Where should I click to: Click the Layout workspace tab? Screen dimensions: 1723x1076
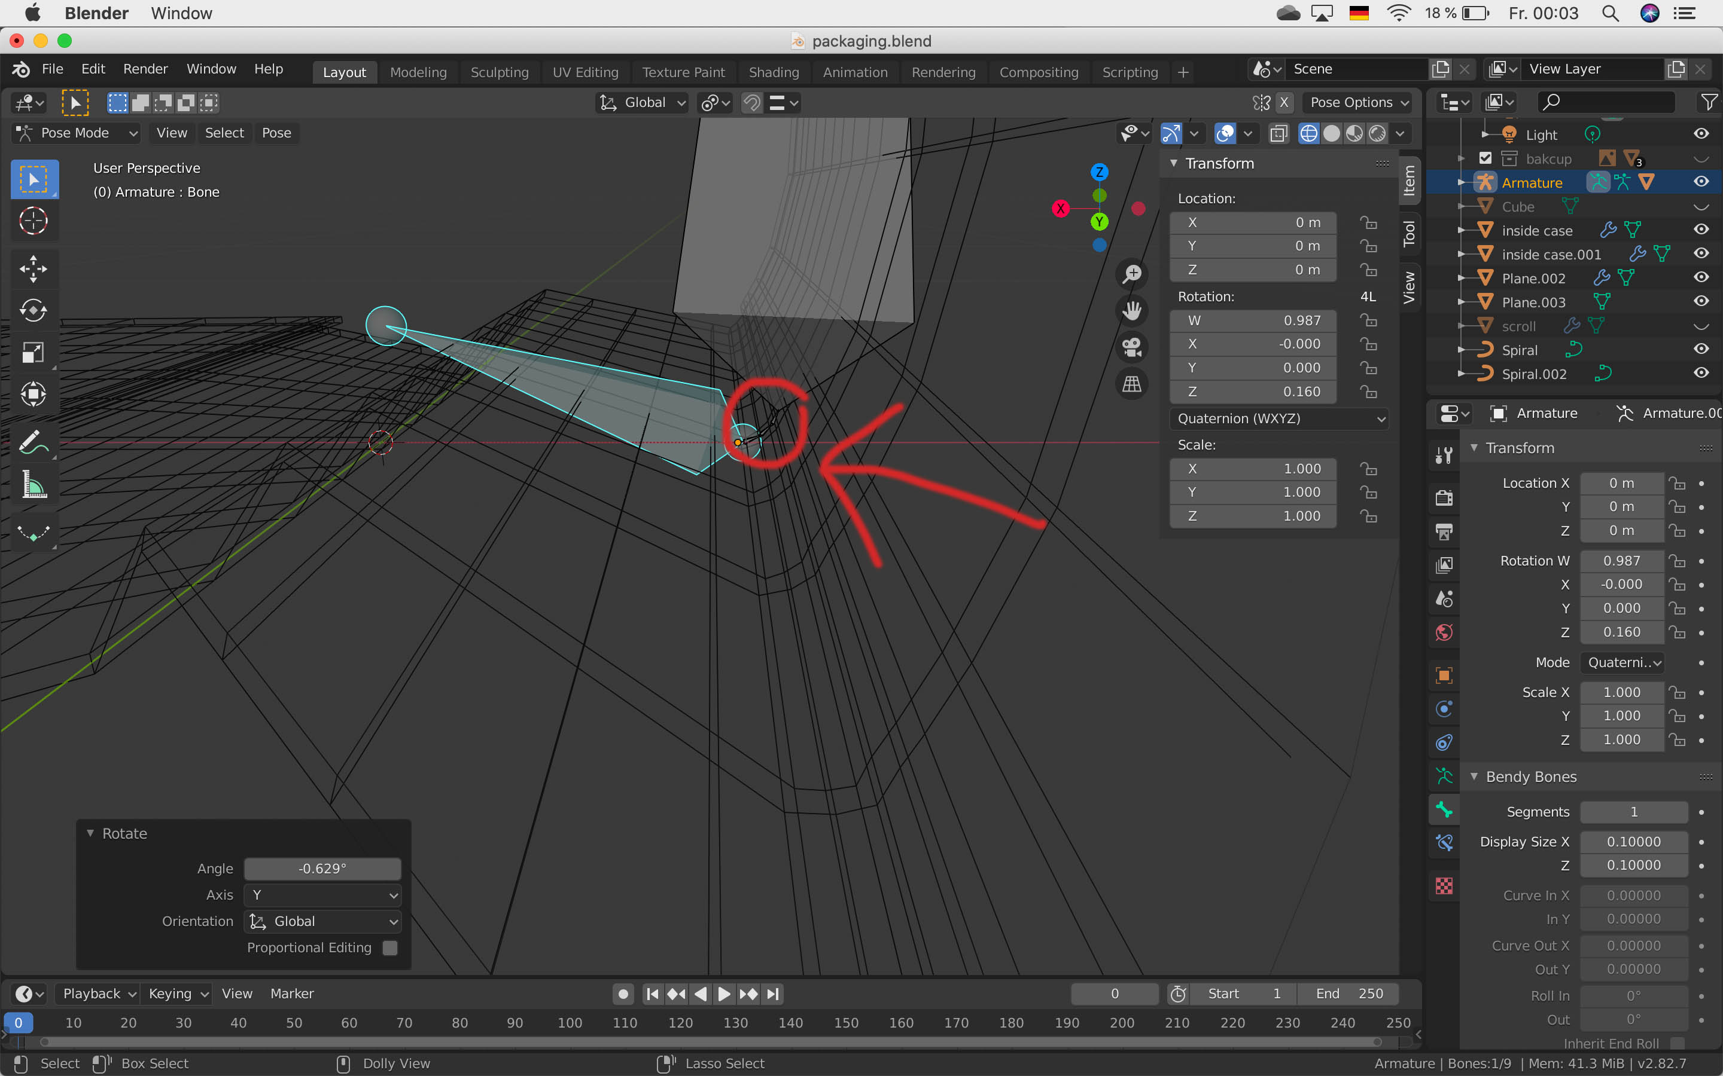pos(343,71)
